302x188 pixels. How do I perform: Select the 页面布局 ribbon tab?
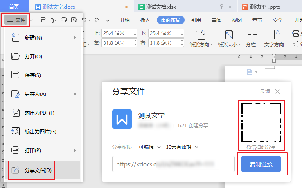click(x=171, y=20)
